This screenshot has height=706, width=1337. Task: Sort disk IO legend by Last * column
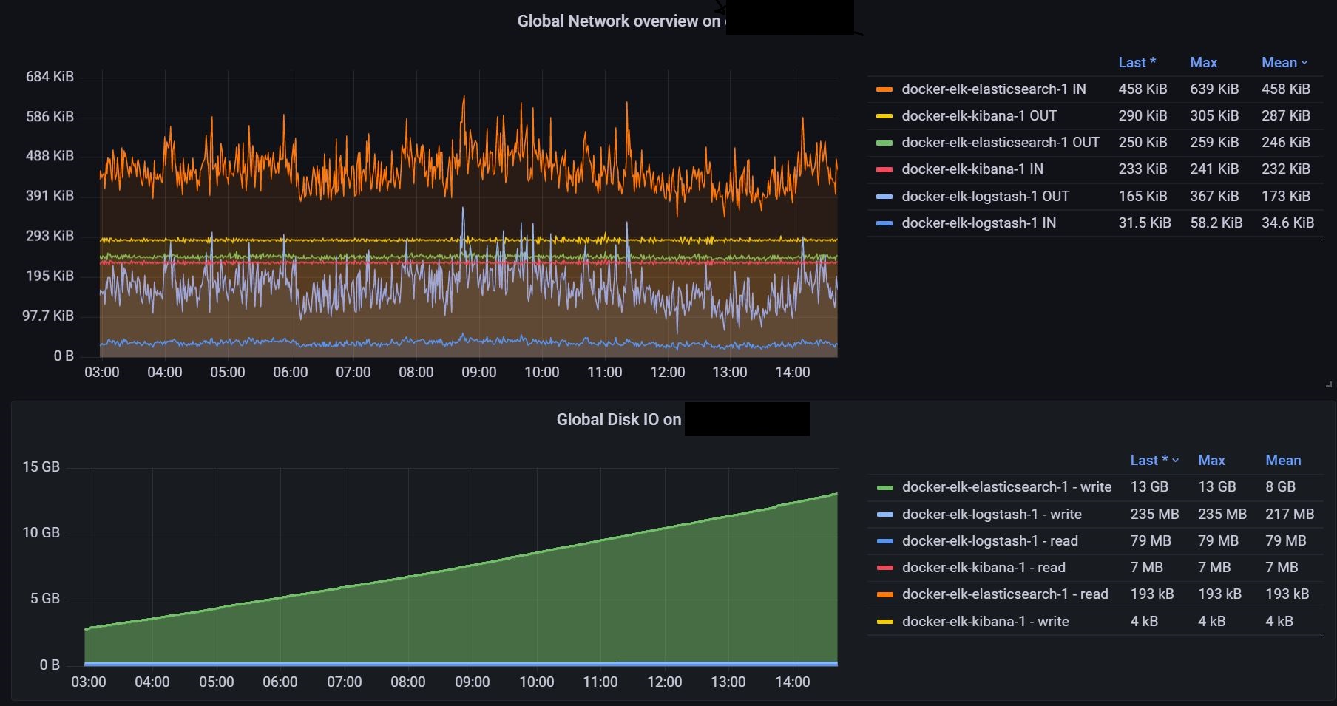pos(1154,461)
